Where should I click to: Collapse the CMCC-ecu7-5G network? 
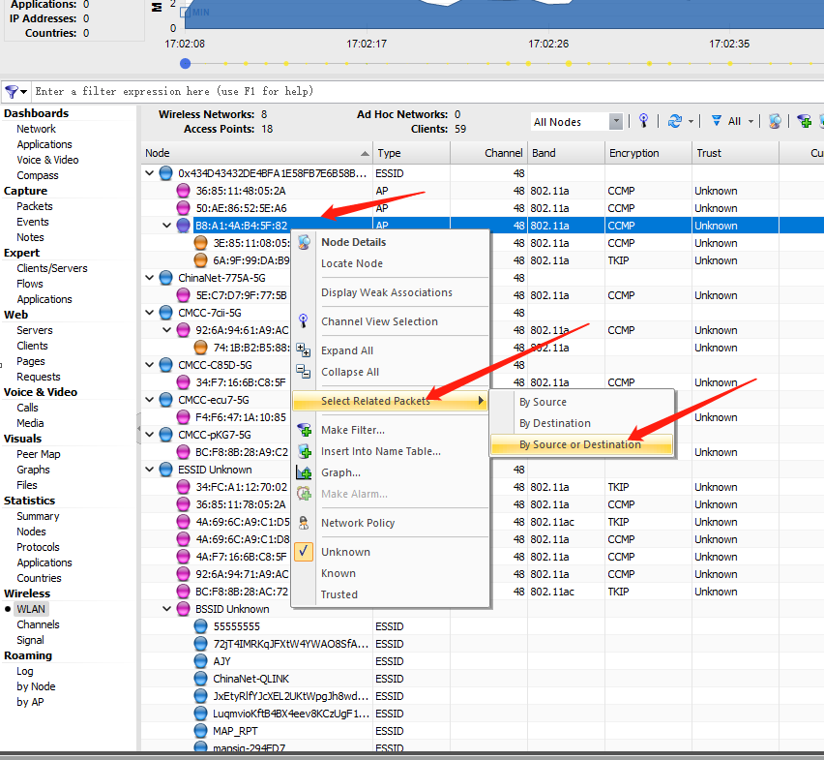150,400
